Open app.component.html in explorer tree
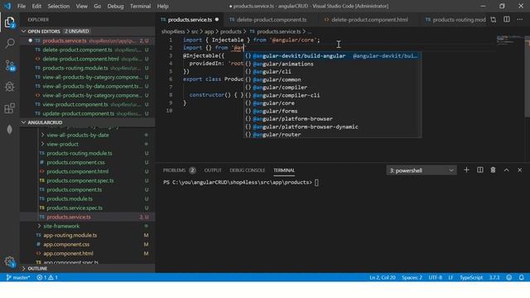Viewport: 530px width, 298px height. coord(88,253)
